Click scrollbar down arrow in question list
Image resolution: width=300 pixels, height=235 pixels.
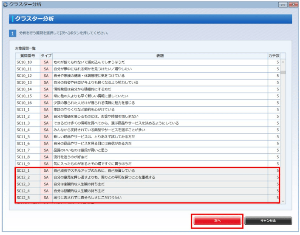[283, 200]
